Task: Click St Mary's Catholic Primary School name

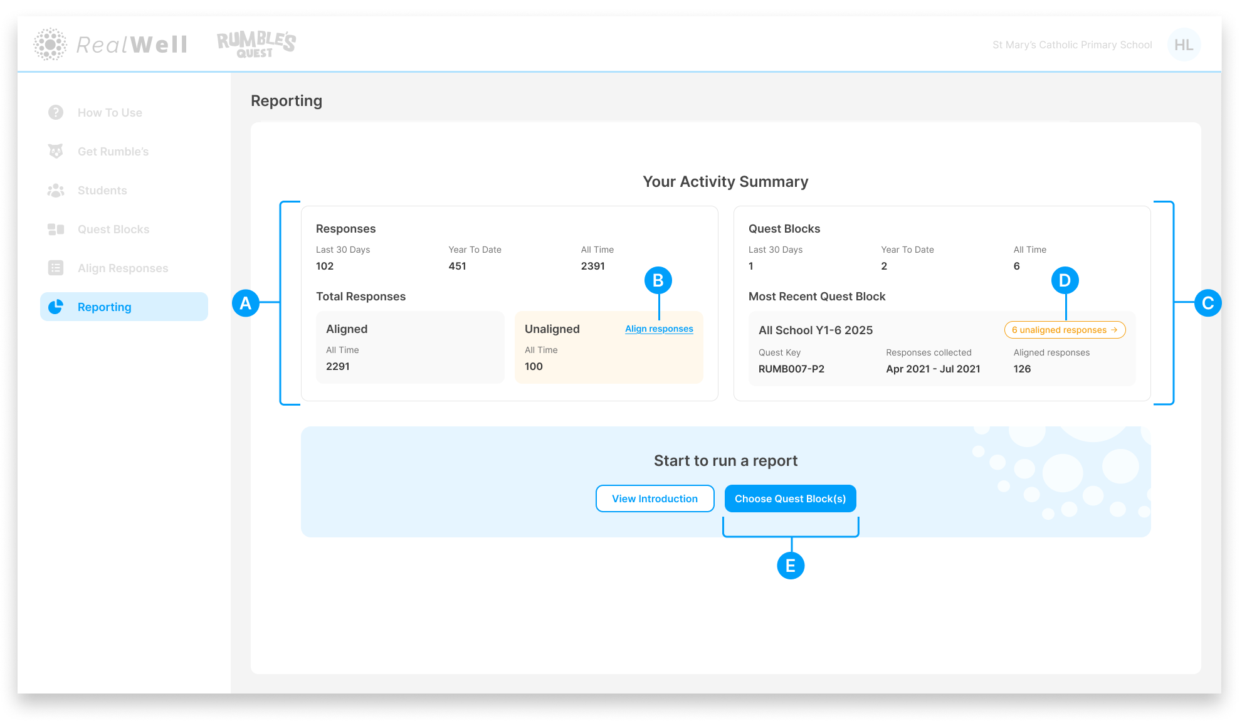Action: (1072, 45)
